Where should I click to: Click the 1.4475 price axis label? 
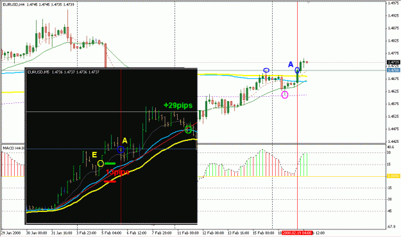pos(393,129)
